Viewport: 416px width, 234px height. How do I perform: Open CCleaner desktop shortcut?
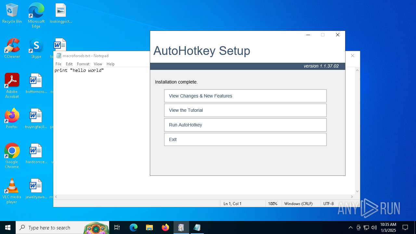point(12,49)
